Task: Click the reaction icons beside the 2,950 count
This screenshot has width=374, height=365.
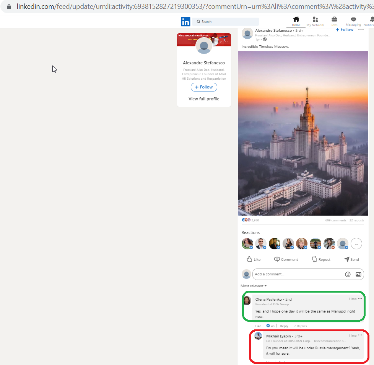Action: coord(246,220)
